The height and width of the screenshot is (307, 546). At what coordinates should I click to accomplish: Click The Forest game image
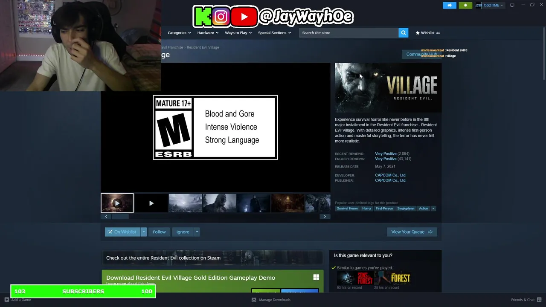point(392,278)
